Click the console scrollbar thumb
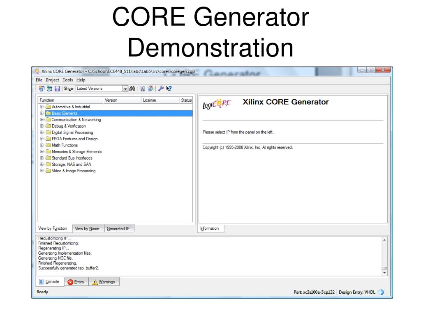421x315 pixels. (x=384, y=268)
